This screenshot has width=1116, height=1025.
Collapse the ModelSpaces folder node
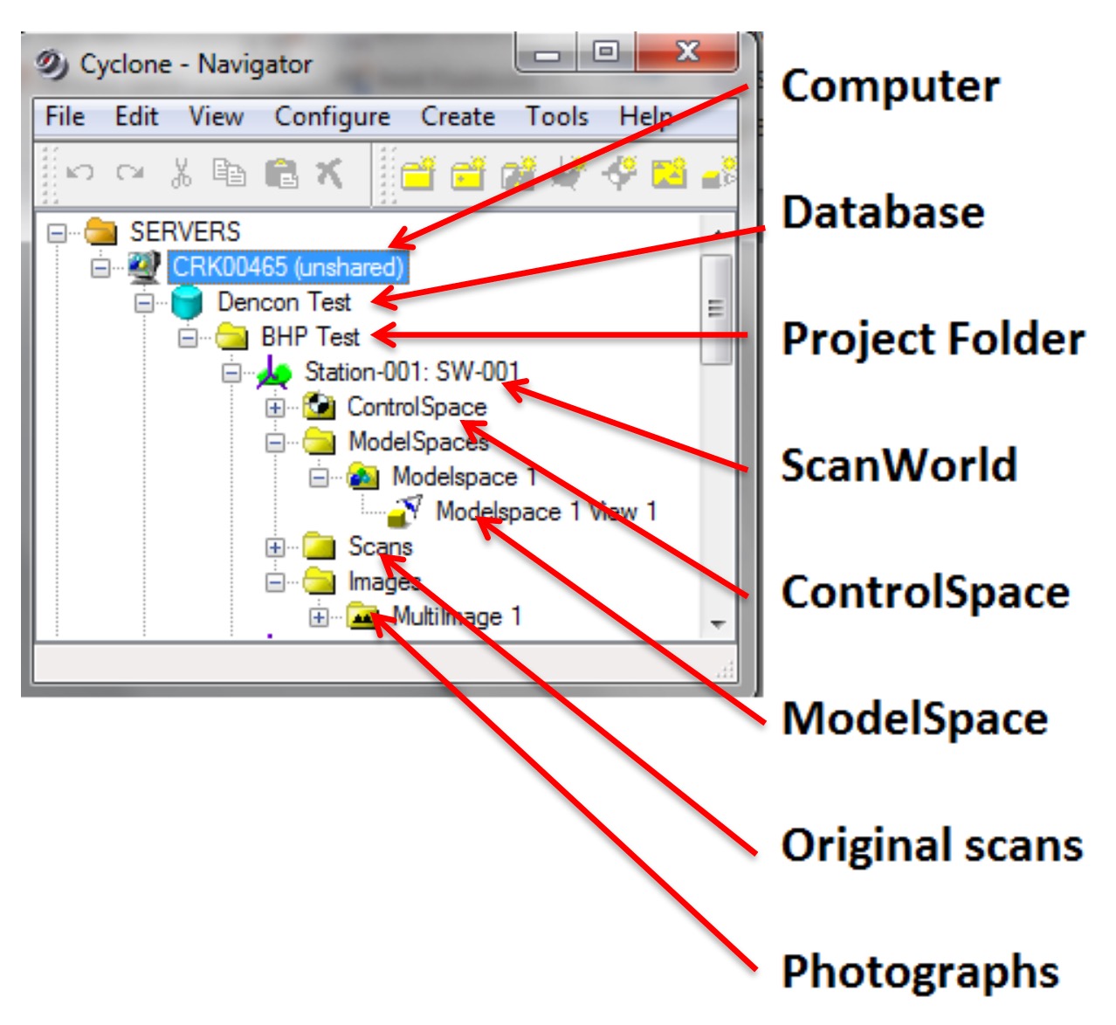click(x=275, y=443)
